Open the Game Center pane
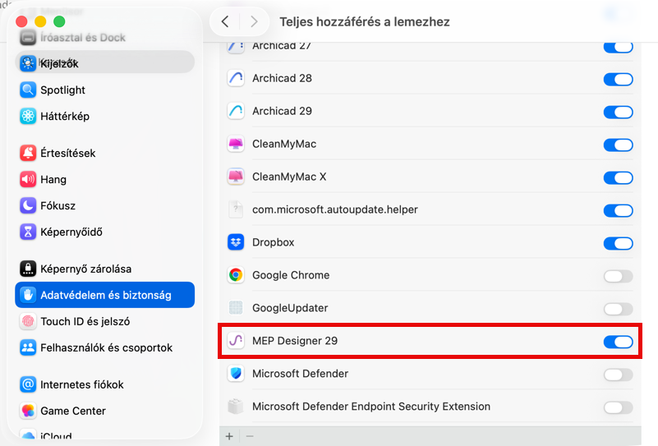 pos(104,411)
